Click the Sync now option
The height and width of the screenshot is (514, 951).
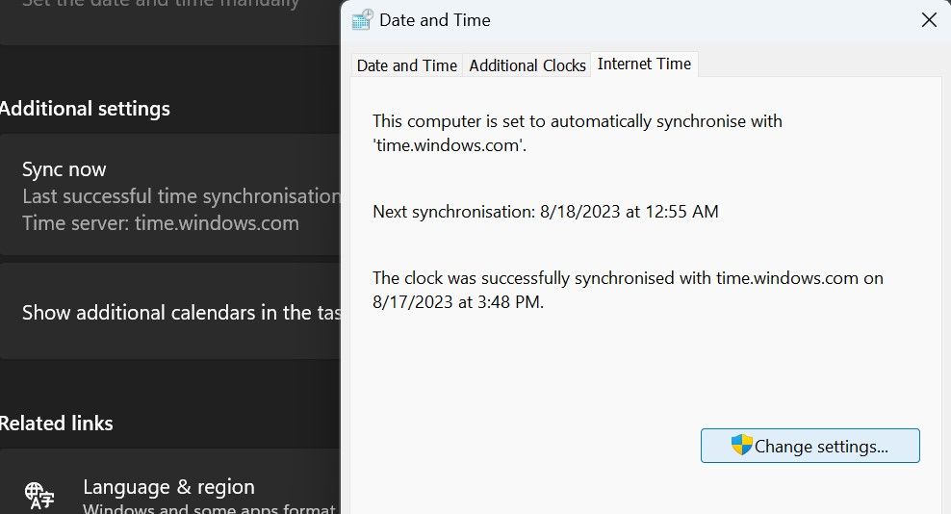coord(64,169)
